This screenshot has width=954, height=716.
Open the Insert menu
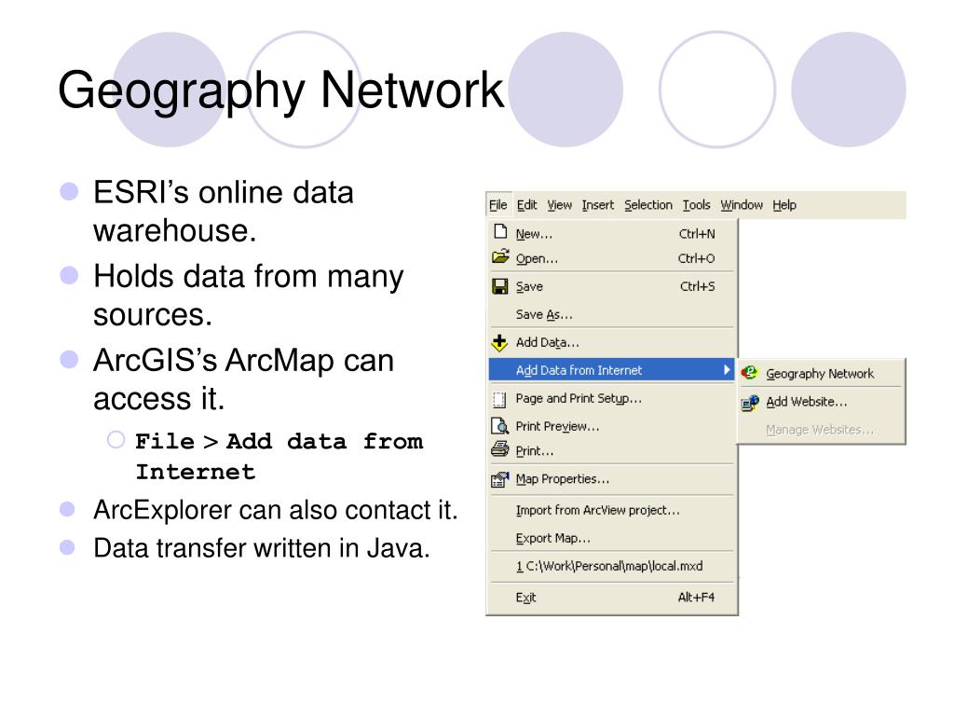(597, 205)
